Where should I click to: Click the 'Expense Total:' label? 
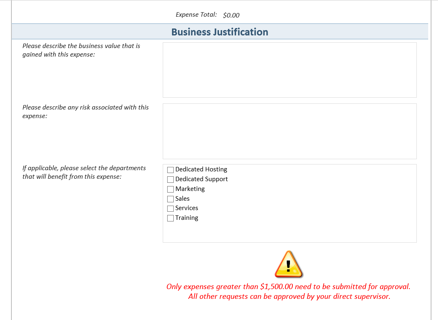click(x=196, y=15)
